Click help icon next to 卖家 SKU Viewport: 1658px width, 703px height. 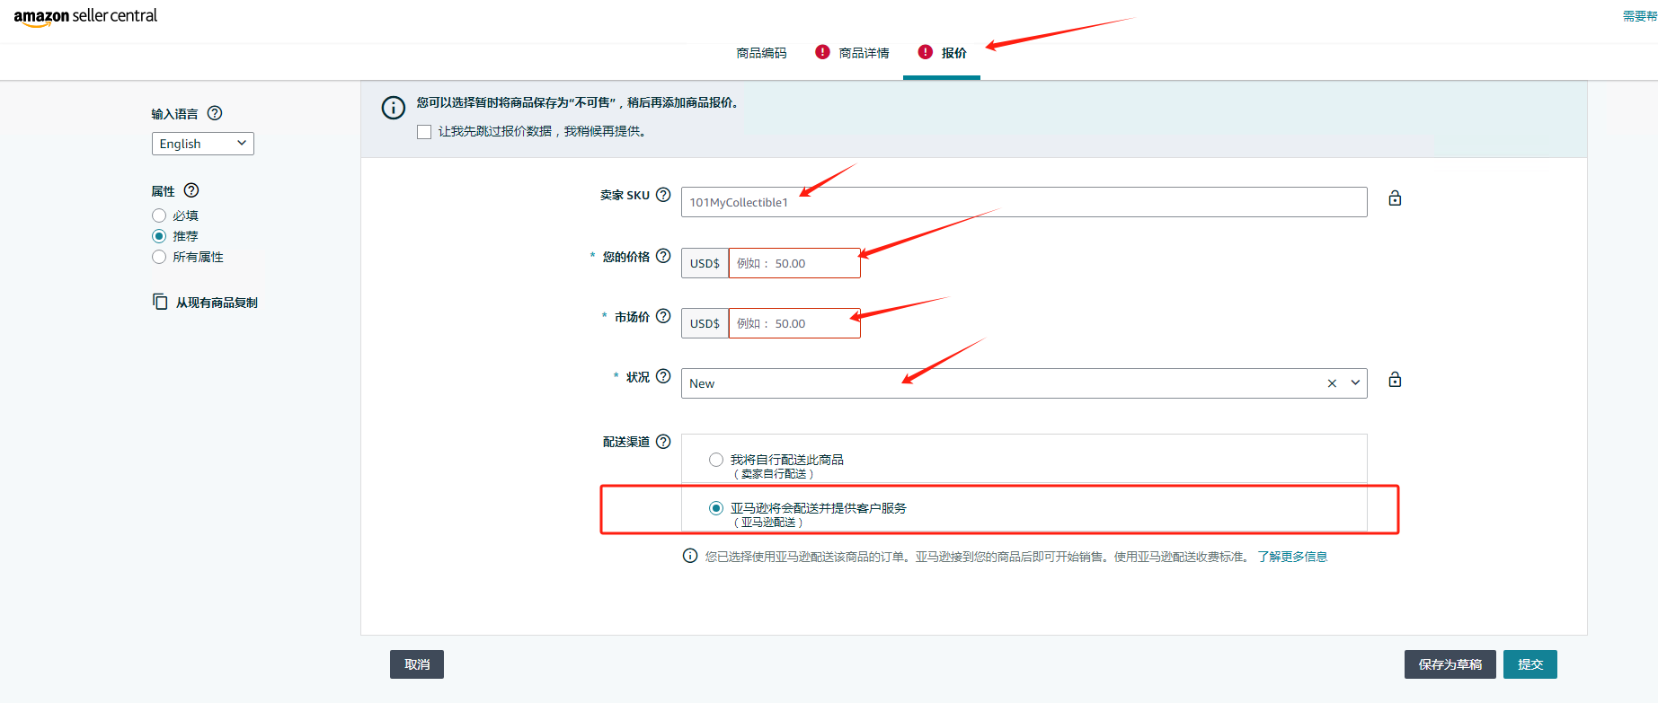coord(663,195)
